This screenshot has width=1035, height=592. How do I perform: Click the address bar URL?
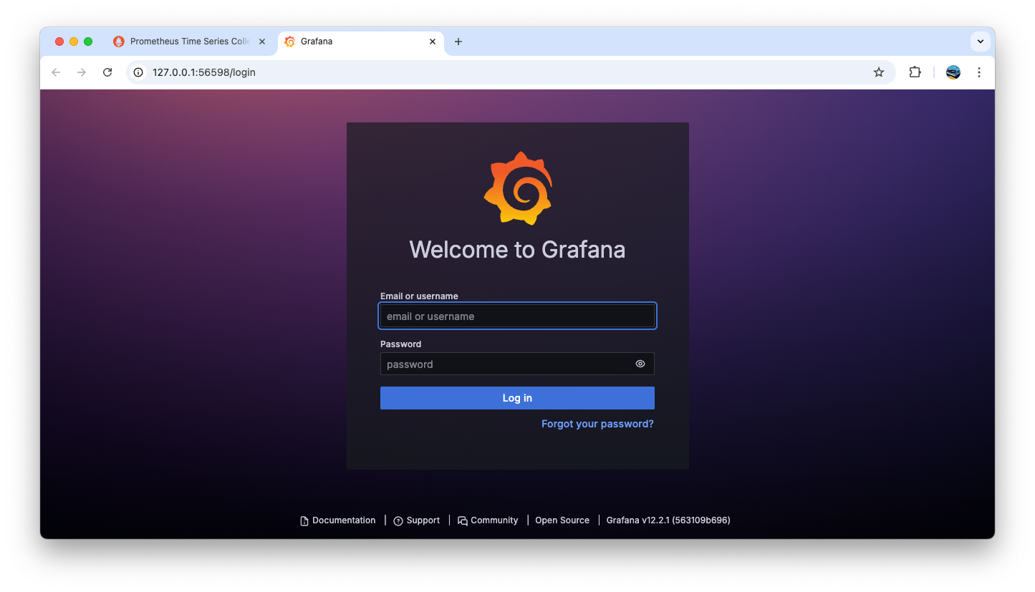204,72
